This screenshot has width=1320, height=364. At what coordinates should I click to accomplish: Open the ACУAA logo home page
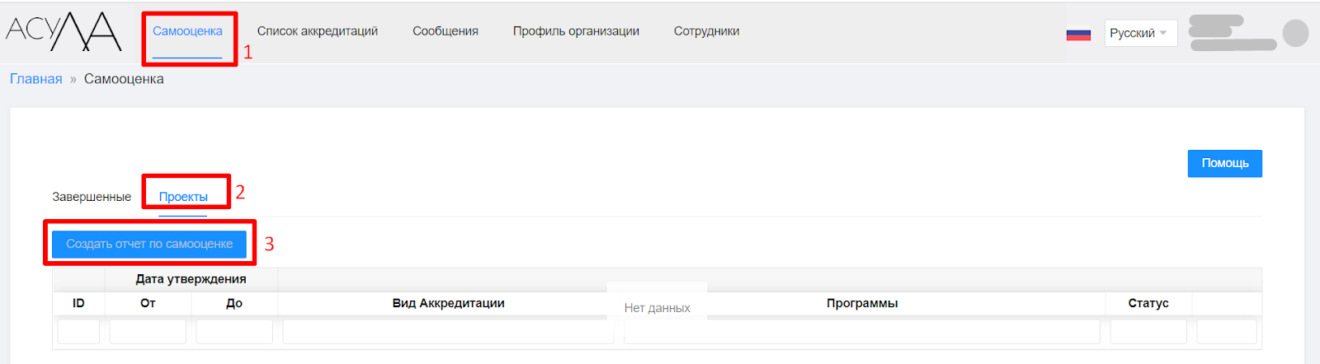coord(64,31)
